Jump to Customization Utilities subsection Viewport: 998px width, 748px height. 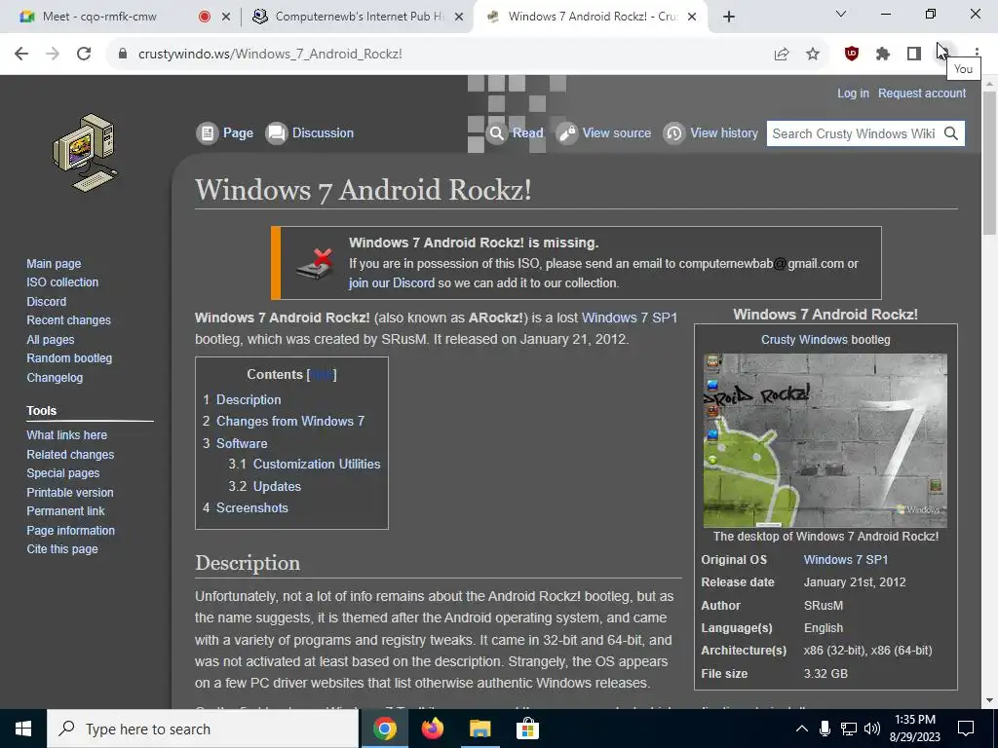pos(317,465)
